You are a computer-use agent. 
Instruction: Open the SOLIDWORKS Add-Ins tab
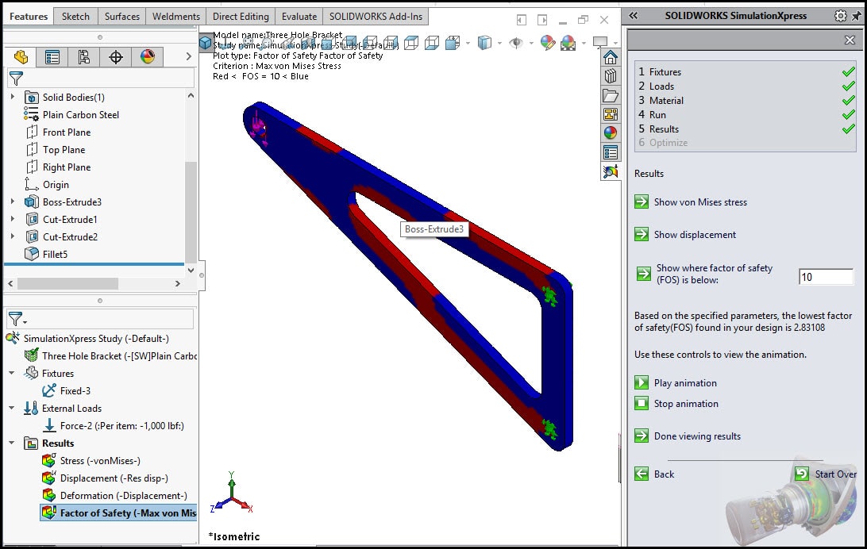[x=376, y=17]
